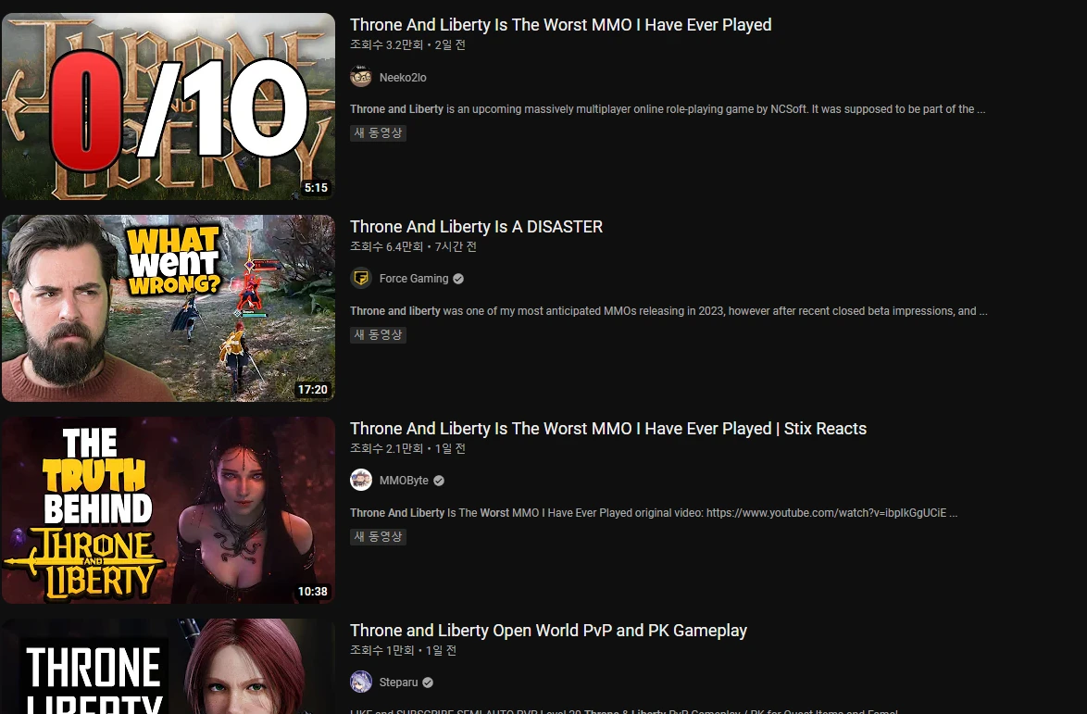The height and width of the screenshot is (714, 1087).
Task: Click '새 동영상' badge under Neeko2lo video
Action: point(378,132)
